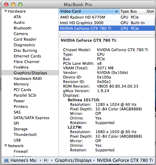Select Thunderbolt in the sidebar

pyautogui.click(x=25, y=135)
